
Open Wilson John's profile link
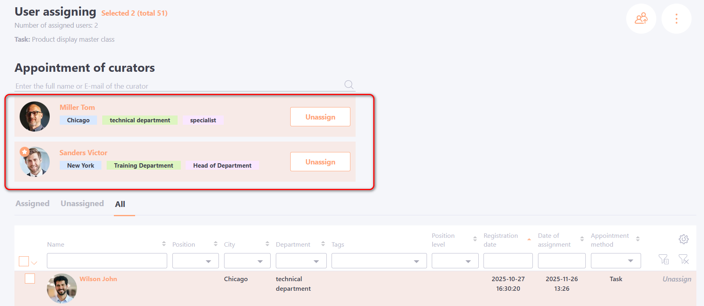pyautogui.click(x=98, y=279)
